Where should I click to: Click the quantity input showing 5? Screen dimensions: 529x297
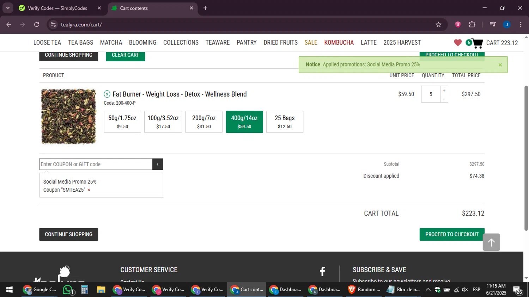431,94
